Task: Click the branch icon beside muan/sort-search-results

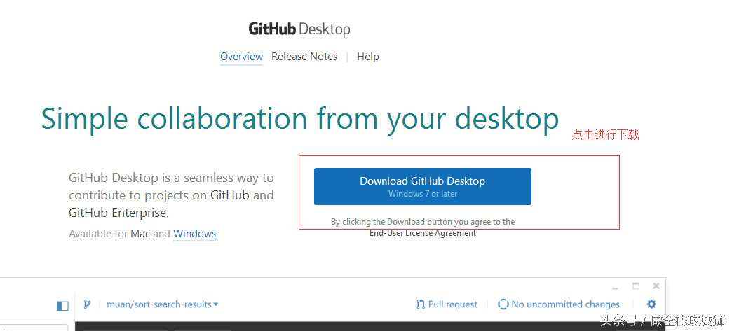Action: coord(87,304)
